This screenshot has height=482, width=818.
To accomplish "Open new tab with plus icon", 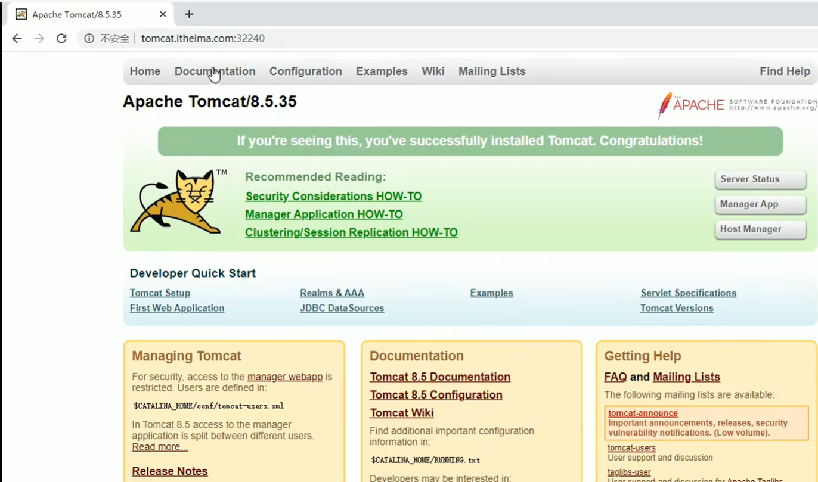I will (x=189, y=14).
